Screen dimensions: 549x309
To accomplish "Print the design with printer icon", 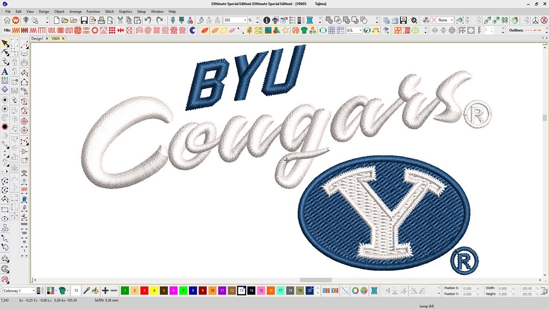I will tap(101, 20).
